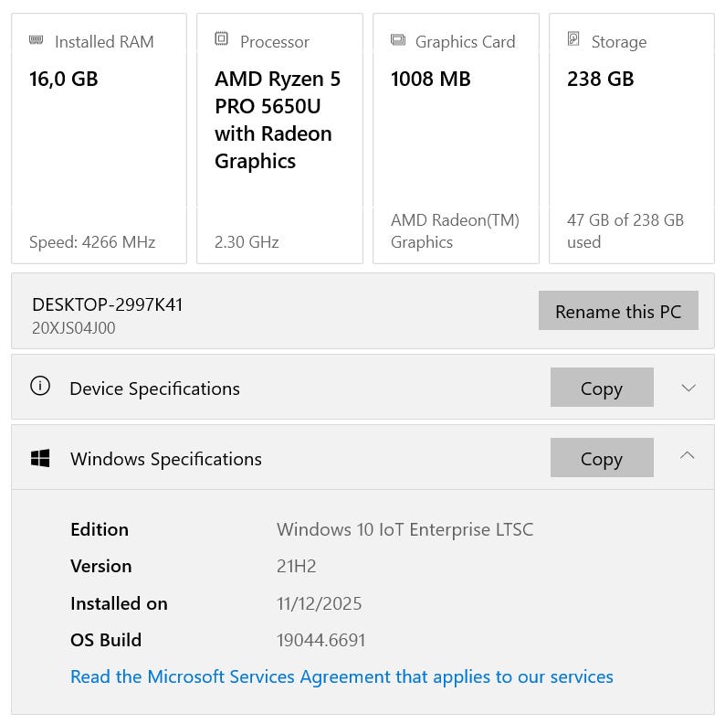The image size is (725, 724).
Task: Collapse the Windows Specifications section chevron
Action: (x=688, y=455)
